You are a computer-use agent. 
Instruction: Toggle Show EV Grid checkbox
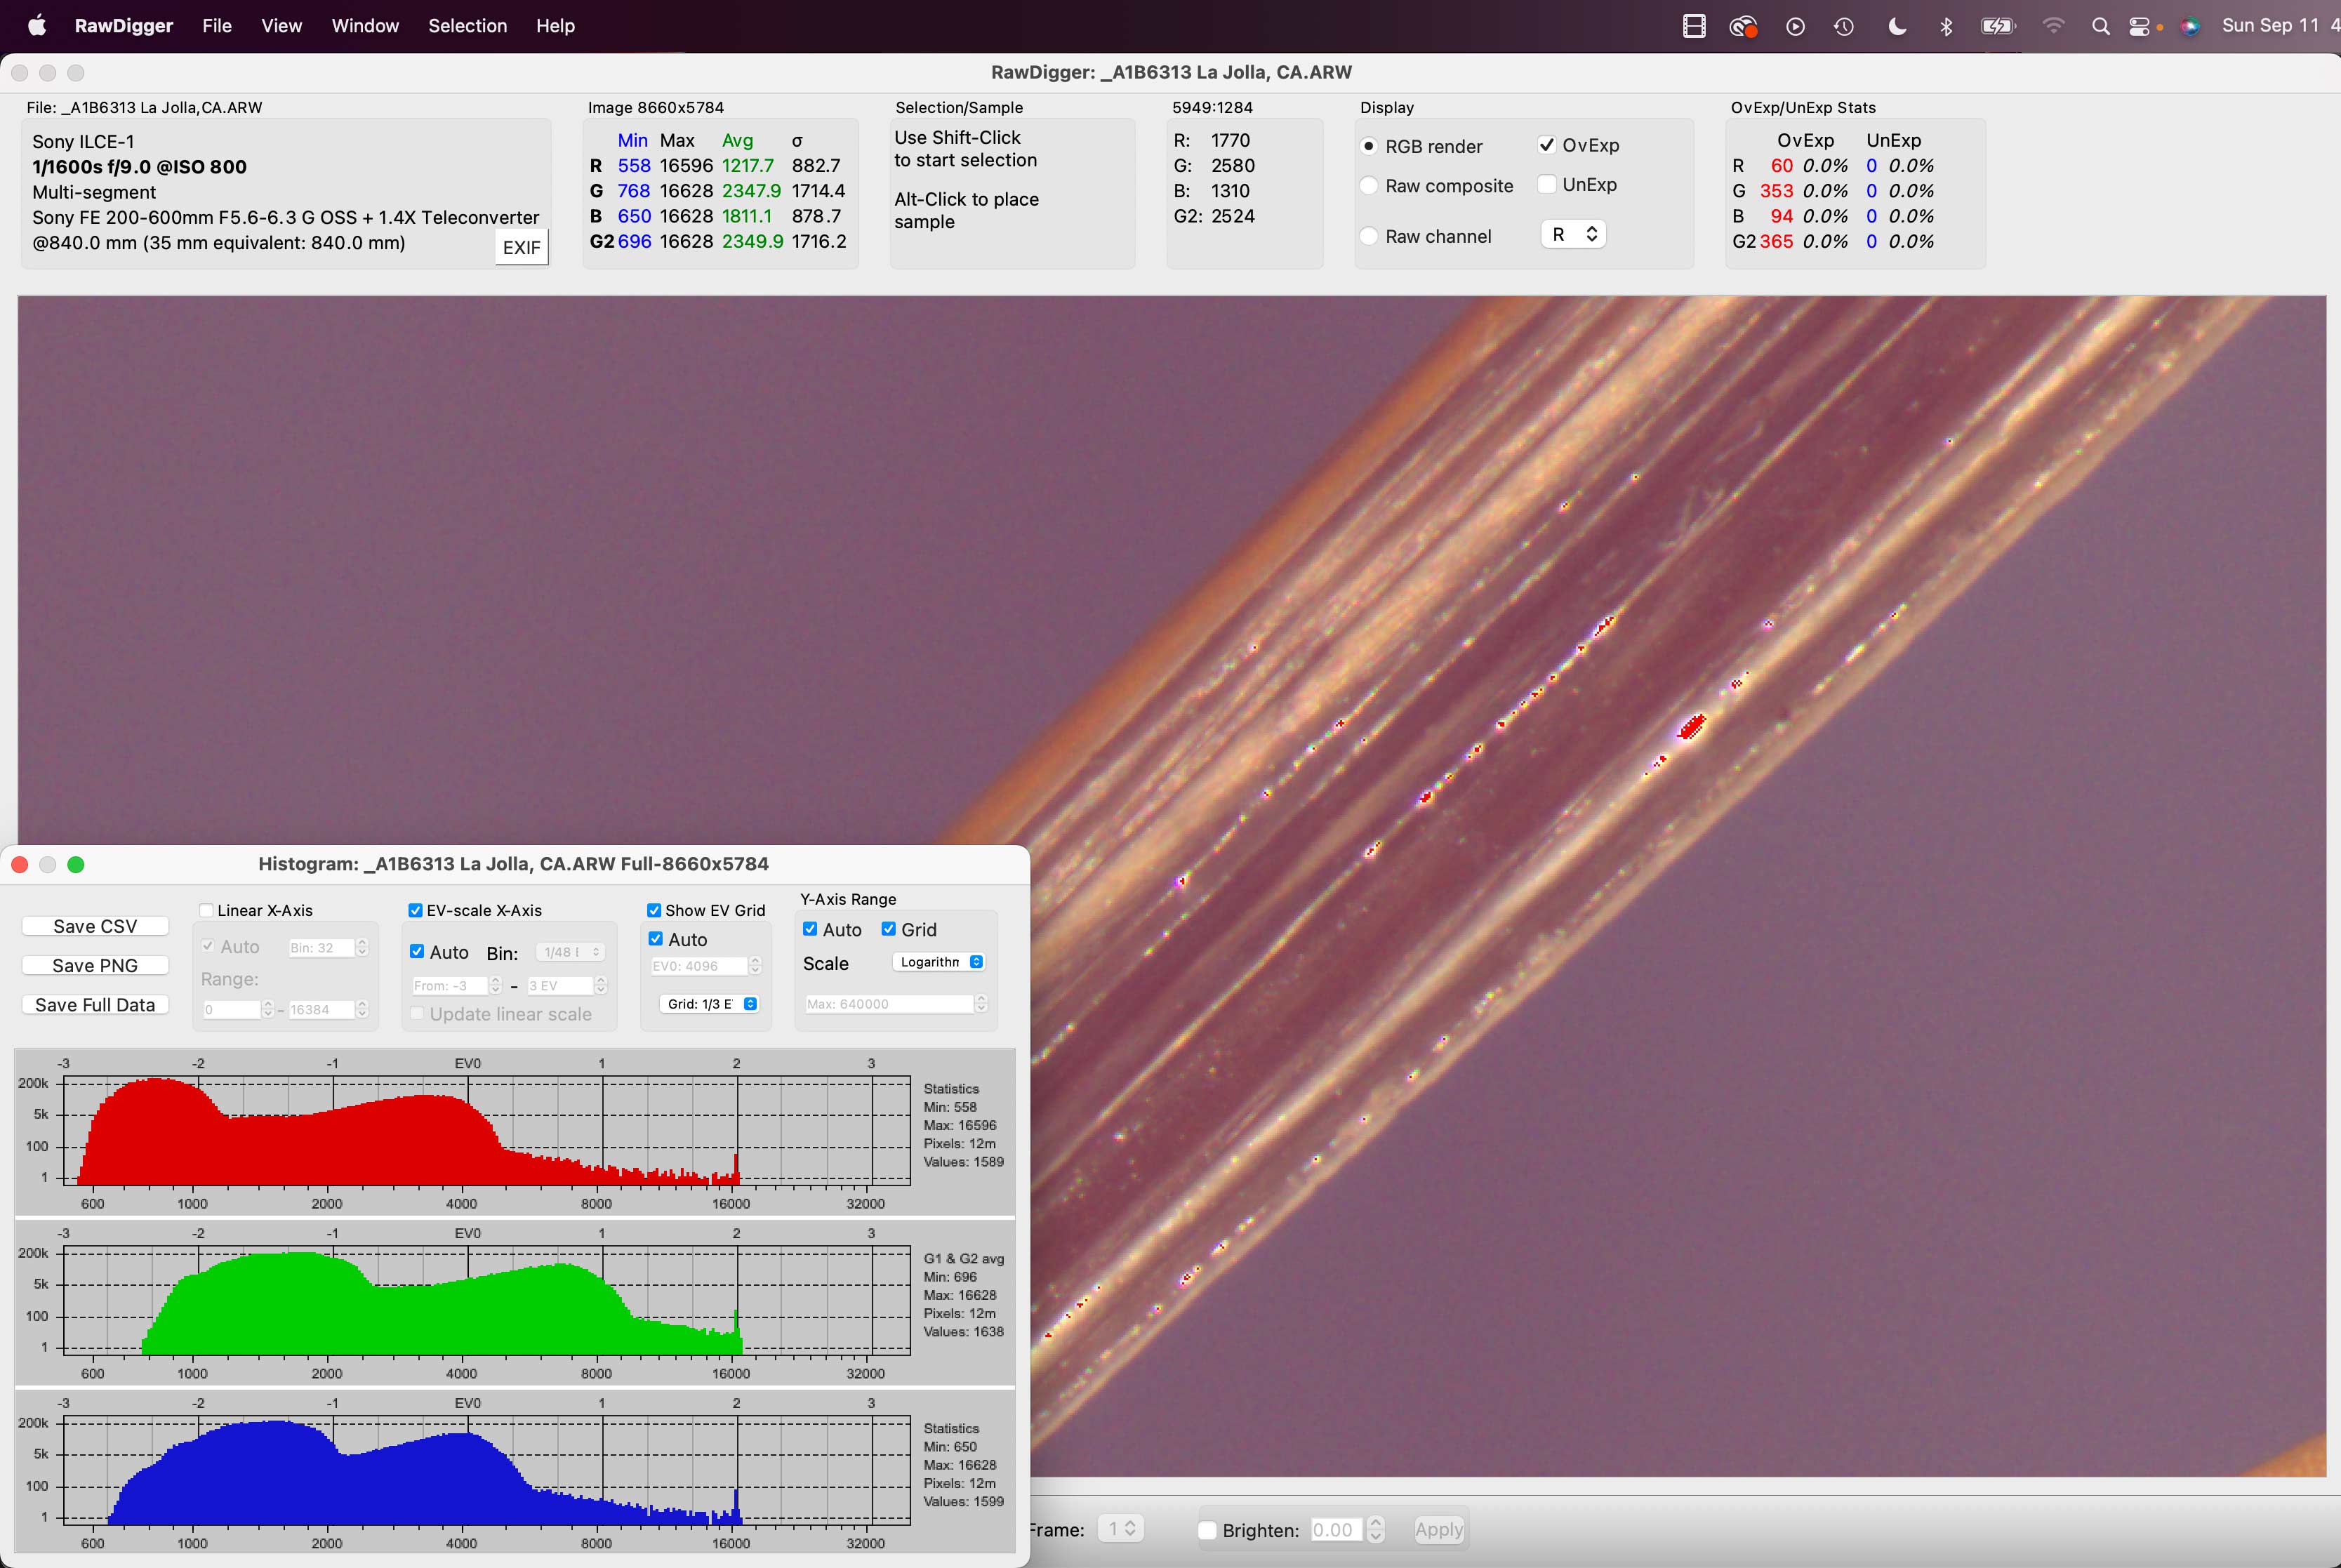click(x=654, y=910)
